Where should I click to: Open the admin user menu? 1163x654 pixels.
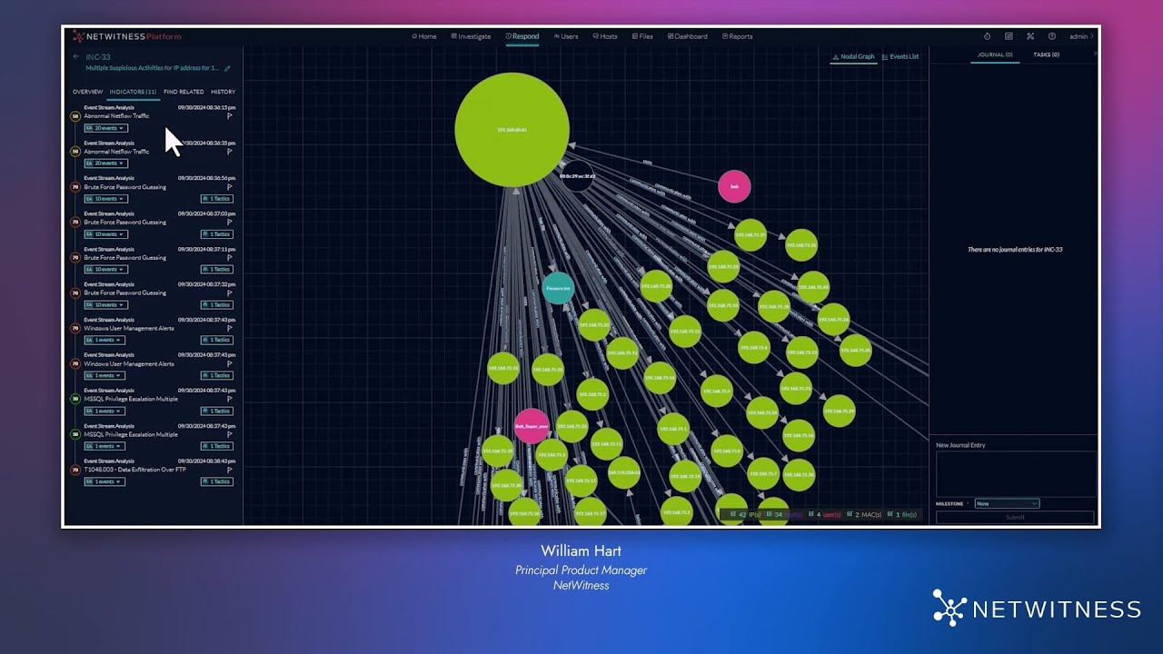click(1081, 36)
